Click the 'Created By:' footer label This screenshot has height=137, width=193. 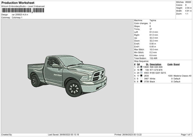click(x=7, y=134)
